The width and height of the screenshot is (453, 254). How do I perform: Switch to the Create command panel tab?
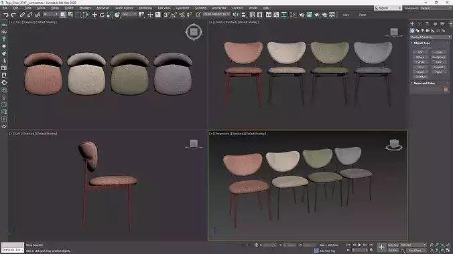412,24
